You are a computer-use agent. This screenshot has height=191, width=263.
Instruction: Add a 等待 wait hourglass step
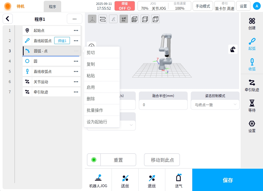(252, 106)
